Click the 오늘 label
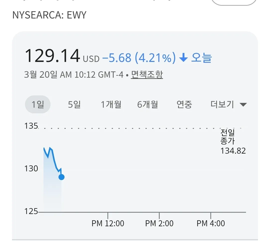The width and height of the screenshot is (270, 241). click(x=201, y=58)
